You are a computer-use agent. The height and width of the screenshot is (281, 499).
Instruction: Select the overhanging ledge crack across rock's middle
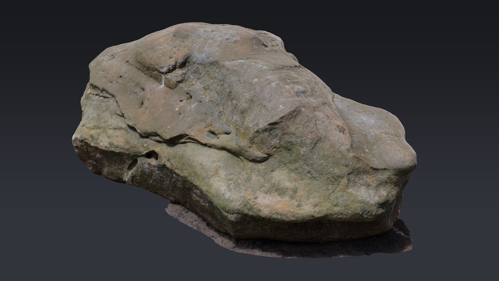197,139
